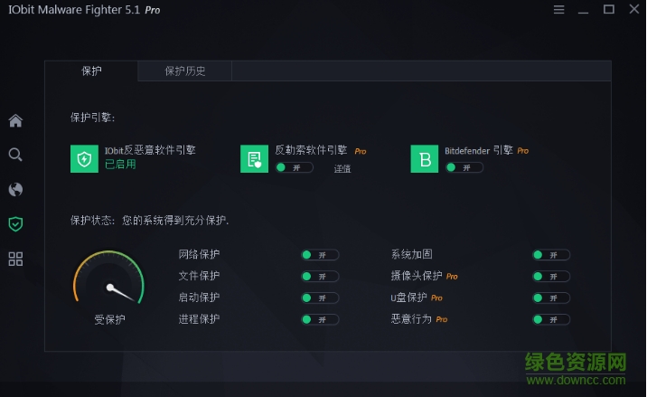Open the Scan magnifier sidebar icon

[x=15, y=155]
